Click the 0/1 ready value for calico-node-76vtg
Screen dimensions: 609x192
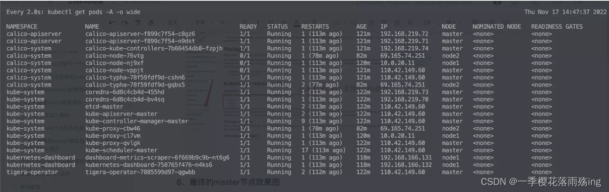pyautogui.click(x=245, y=56)
